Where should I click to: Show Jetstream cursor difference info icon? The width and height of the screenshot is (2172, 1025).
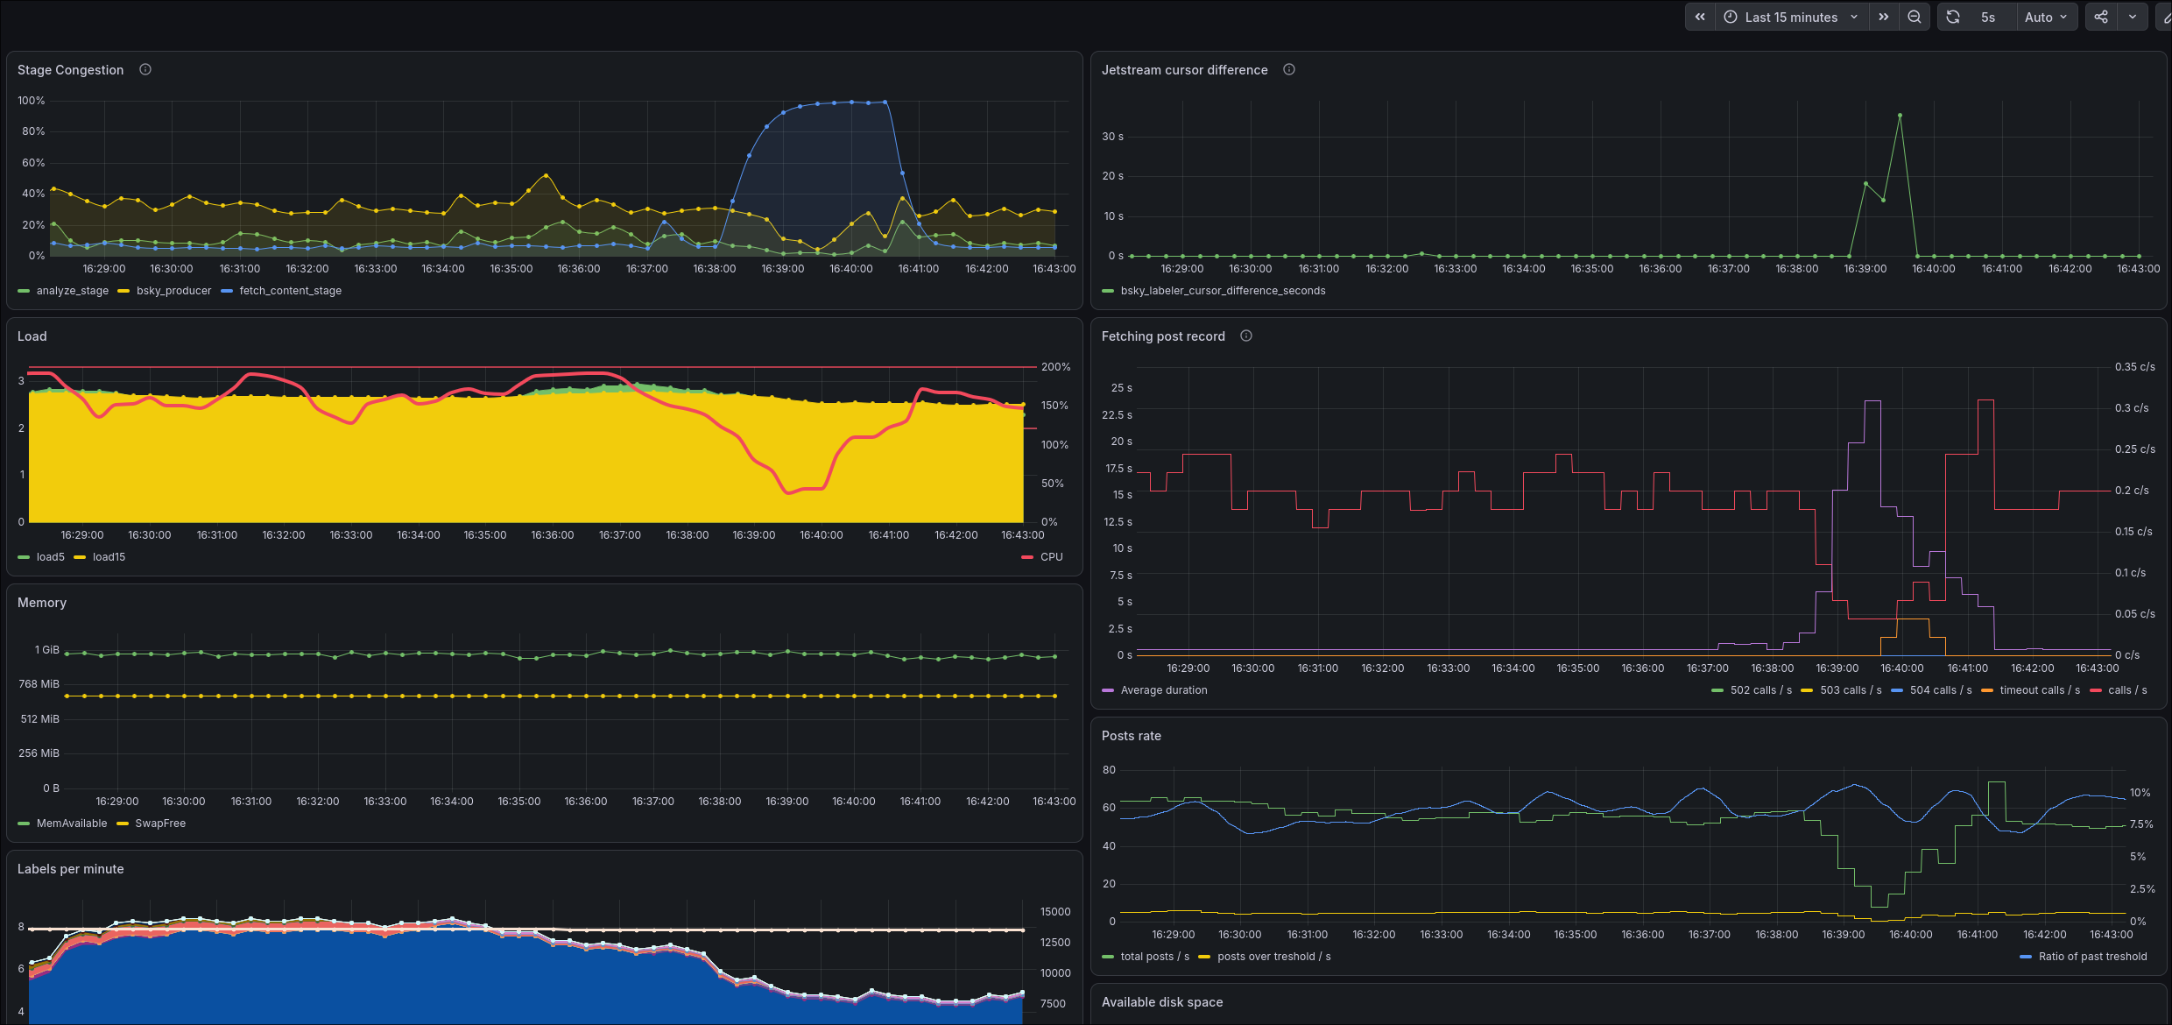pos(1289,69)
